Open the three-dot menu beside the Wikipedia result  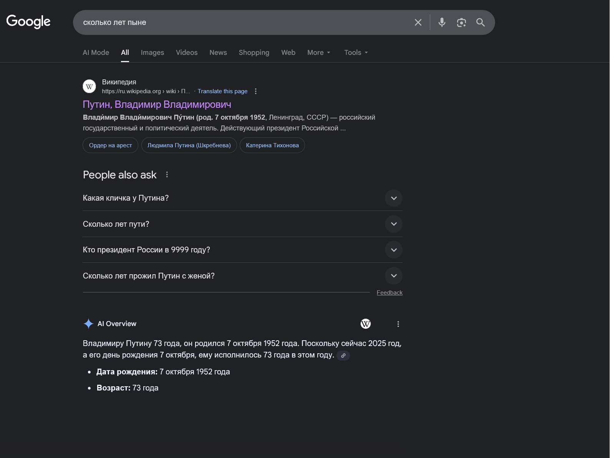coord(255,91)
